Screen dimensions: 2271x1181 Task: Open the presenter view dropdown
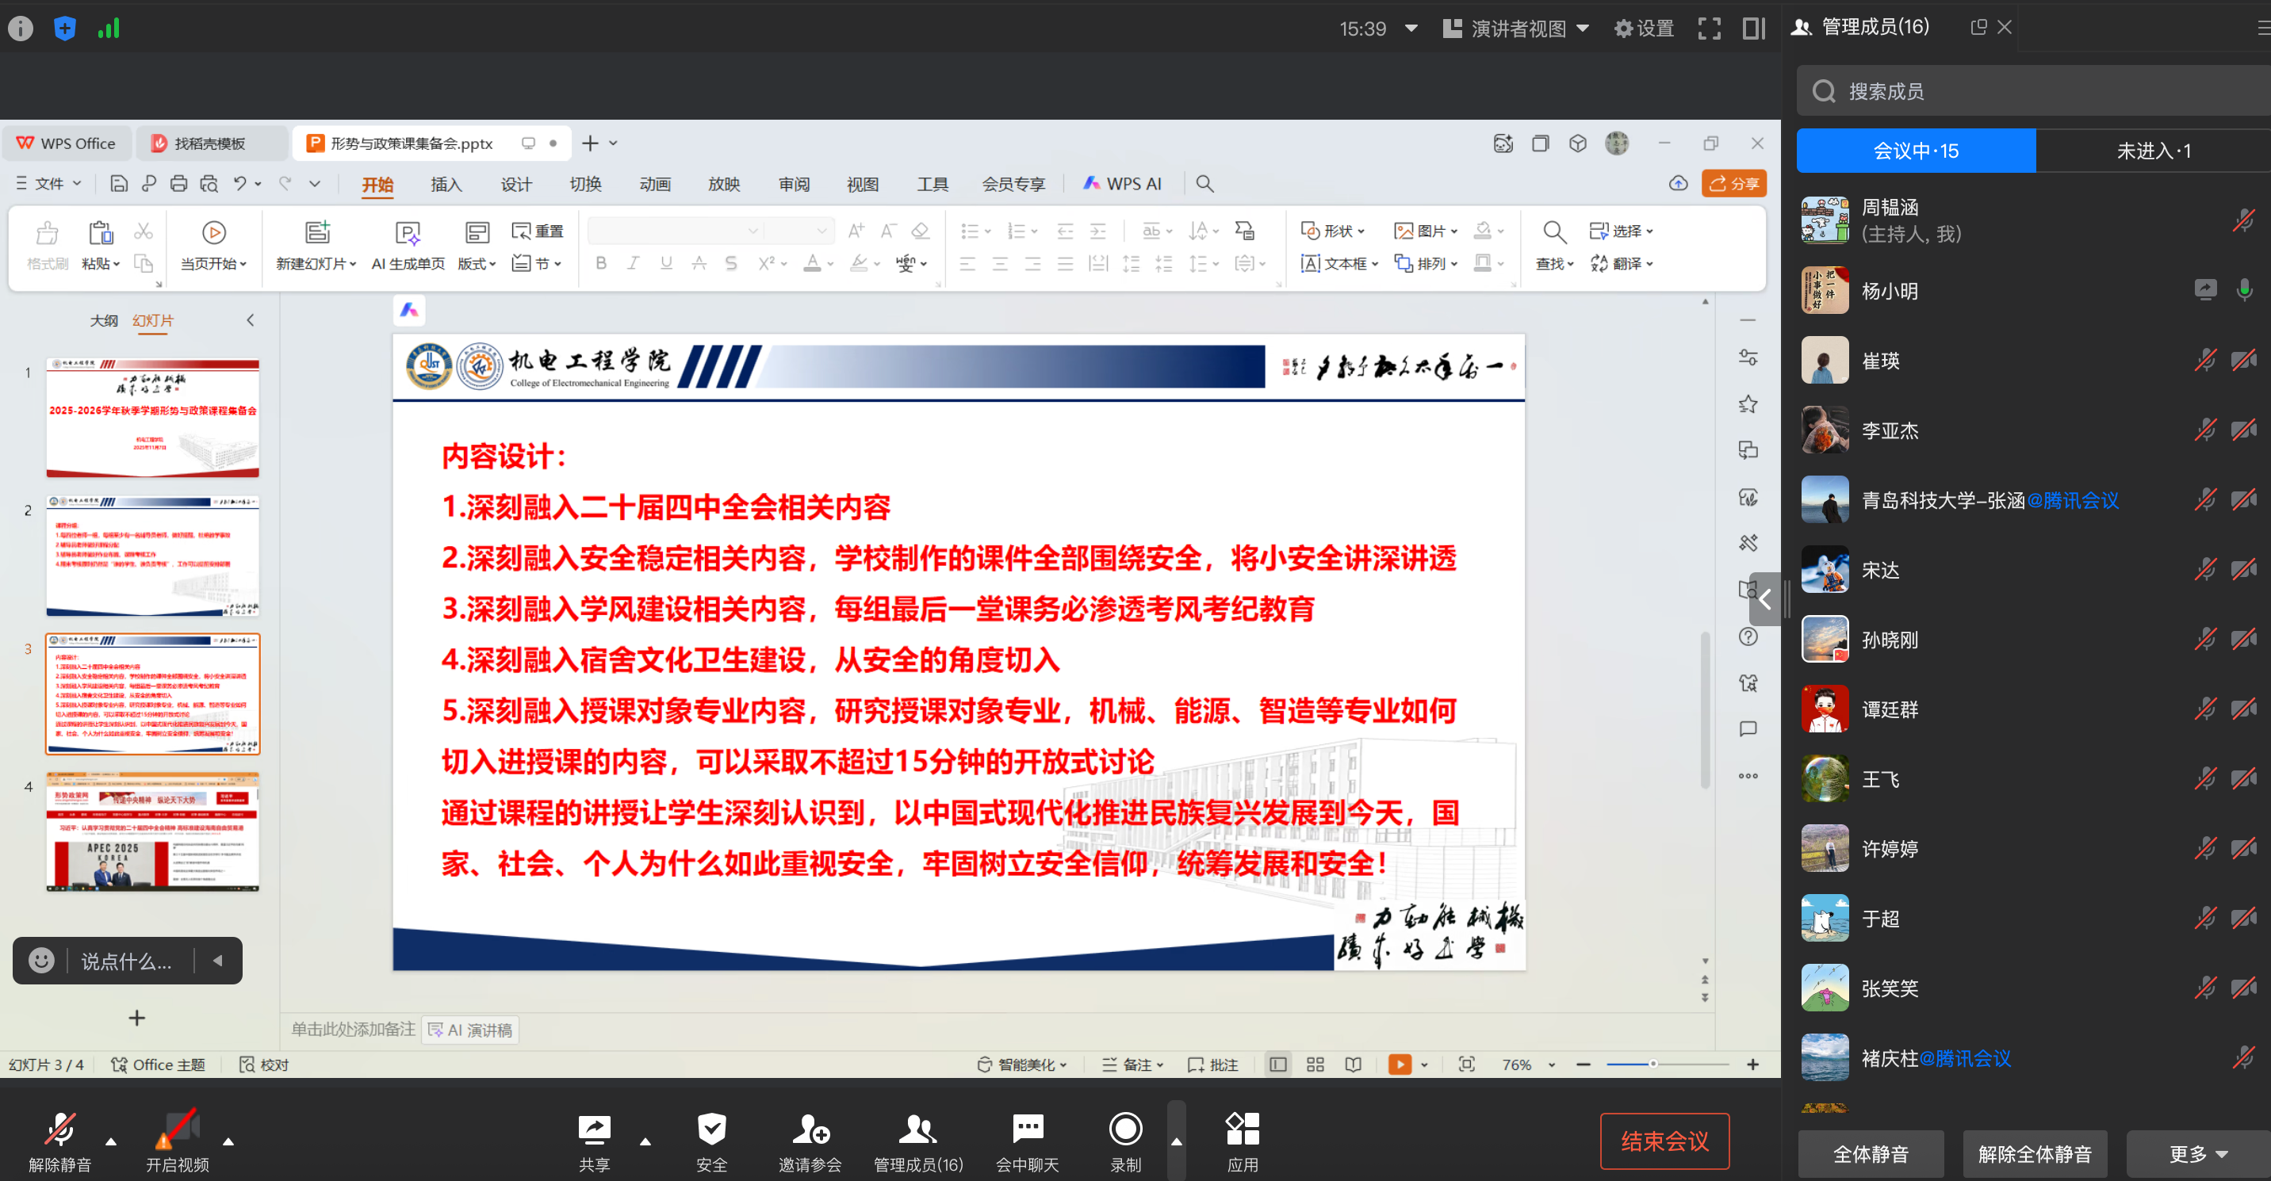coord(1517,29)
